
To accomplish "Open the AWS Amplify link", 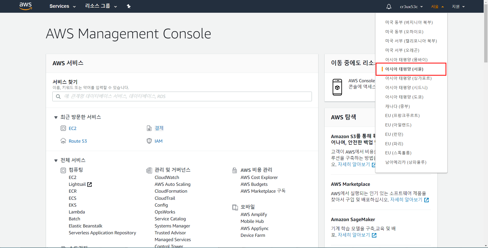I will 254,214.
